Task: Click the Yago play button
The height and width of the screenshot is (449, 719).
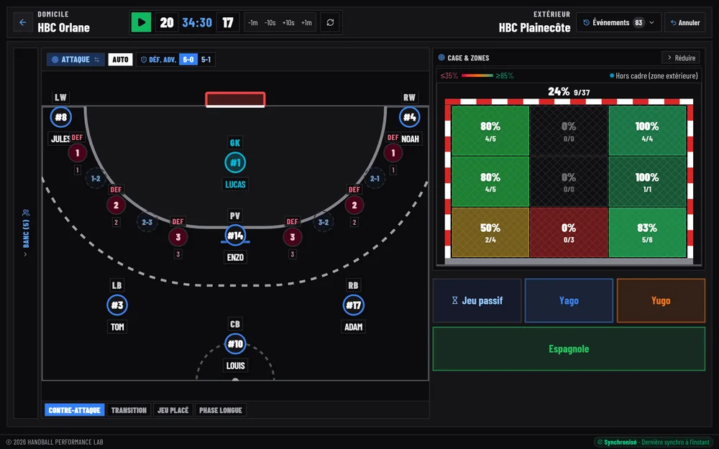Action: tap(569, 300)
